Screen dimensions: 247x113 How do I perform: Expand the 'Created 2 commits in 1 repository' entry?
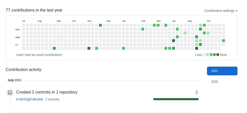tap(47, 92)
